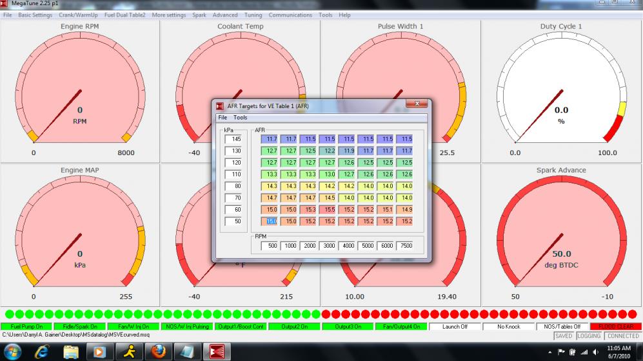Screen dimensions: 643x361
Task: Select the 7500 RPM bin field
Action: [404, 246]
